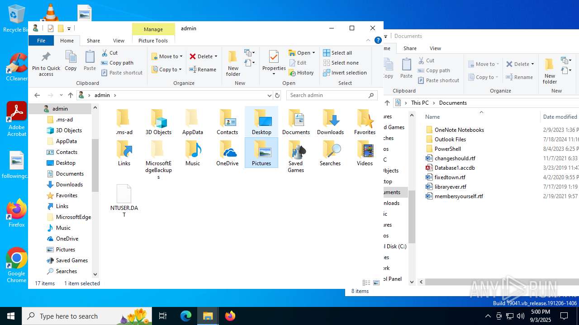Click New folder in admin window ribbon

[x=233, y=63]
